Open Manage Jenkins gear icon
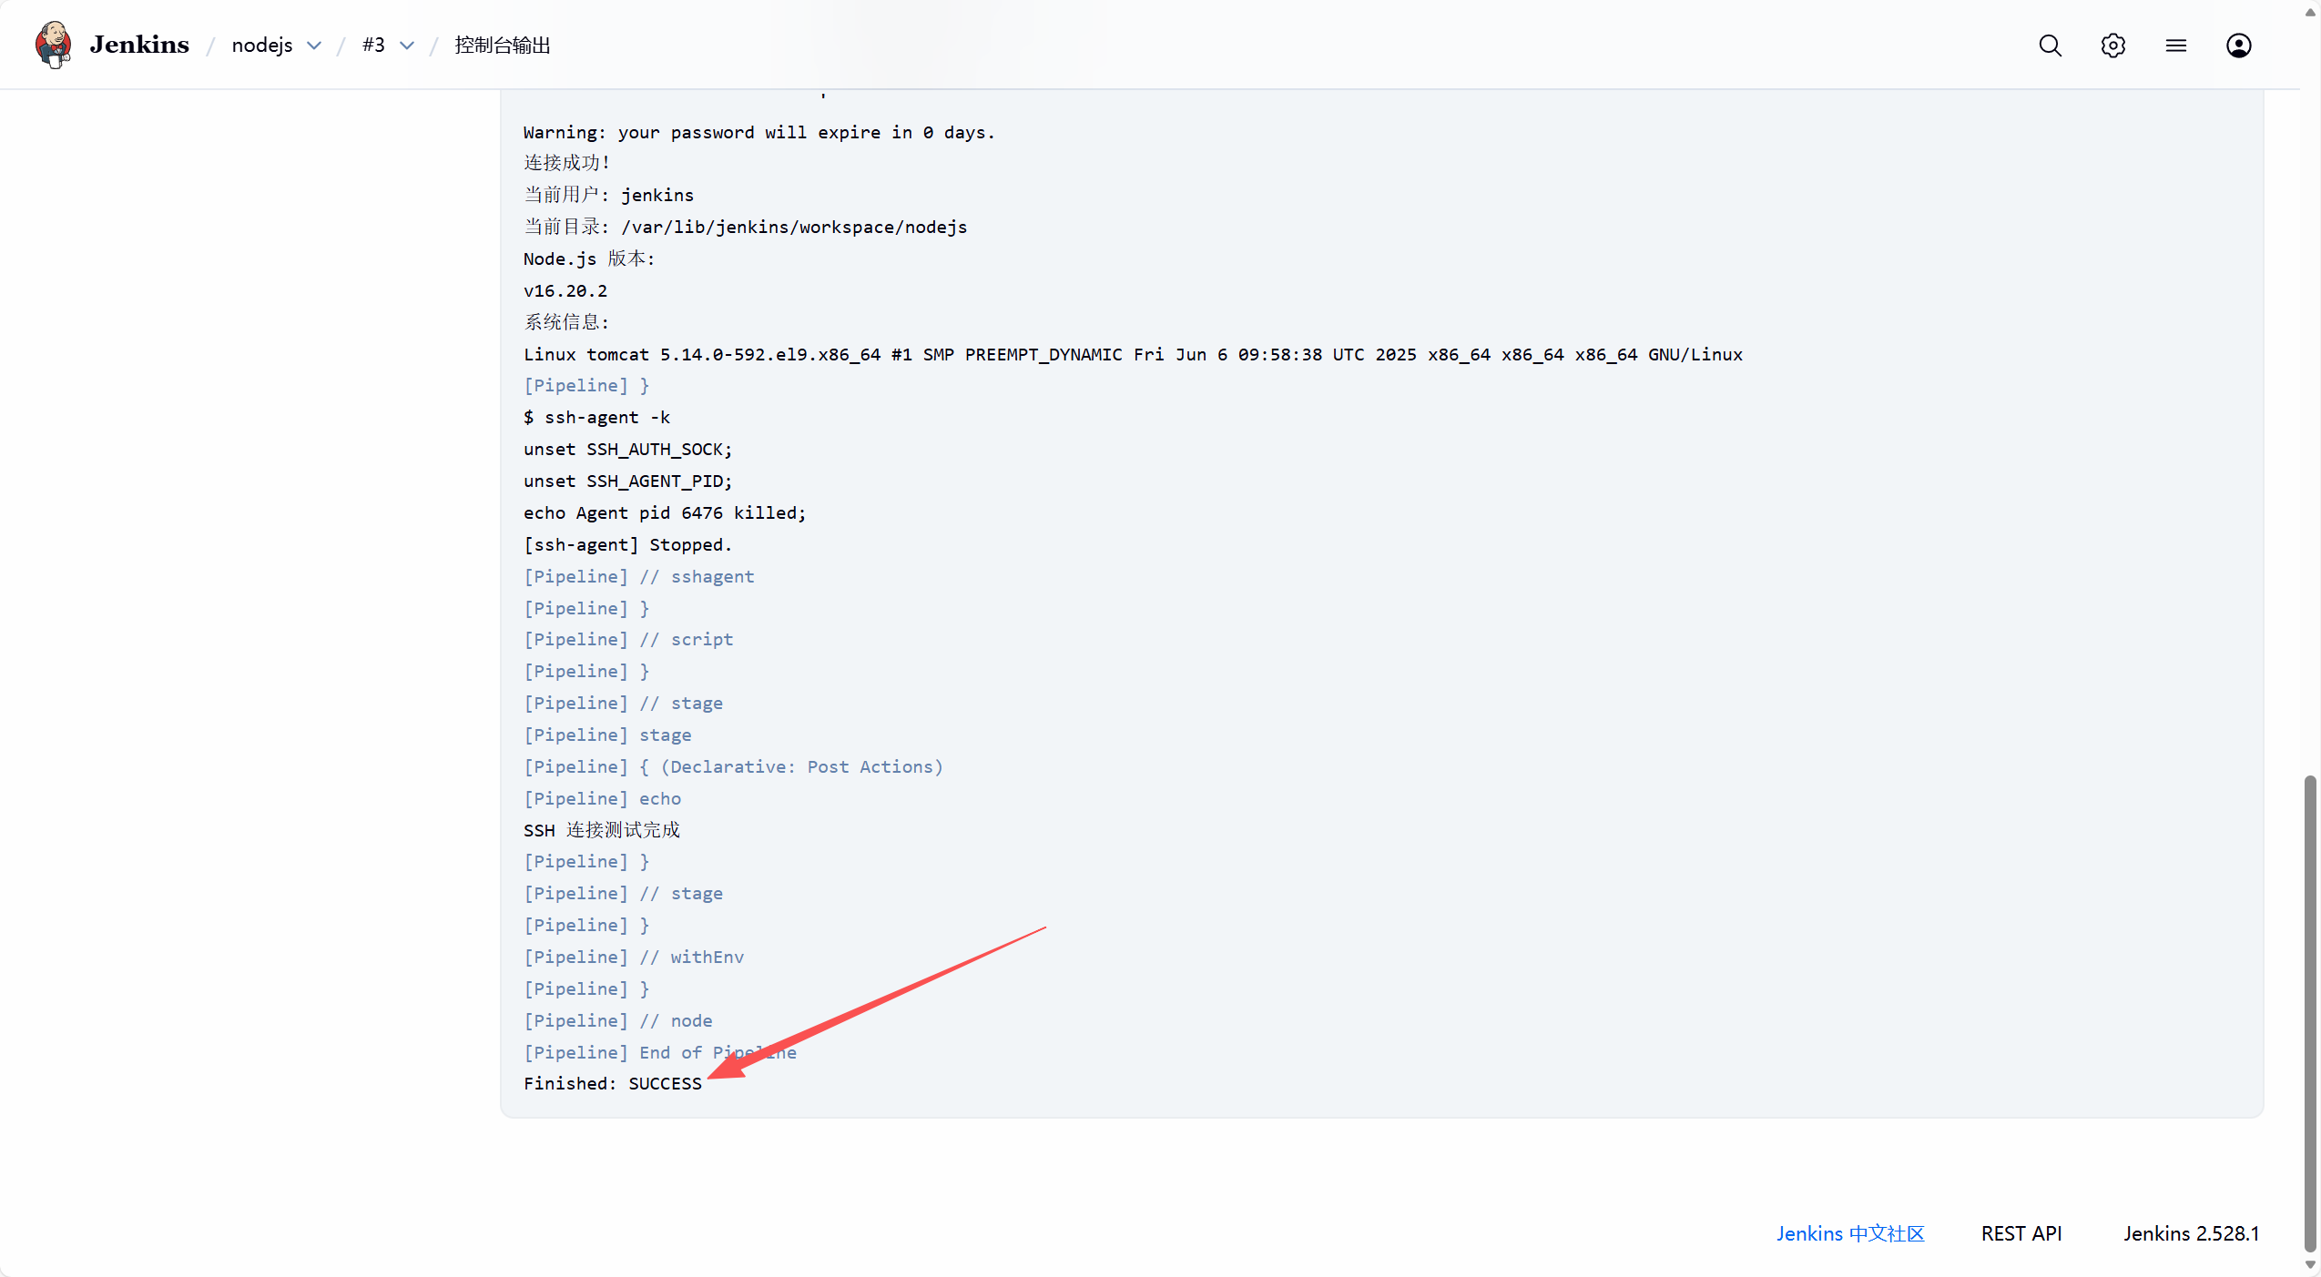 coord(2112,46)
